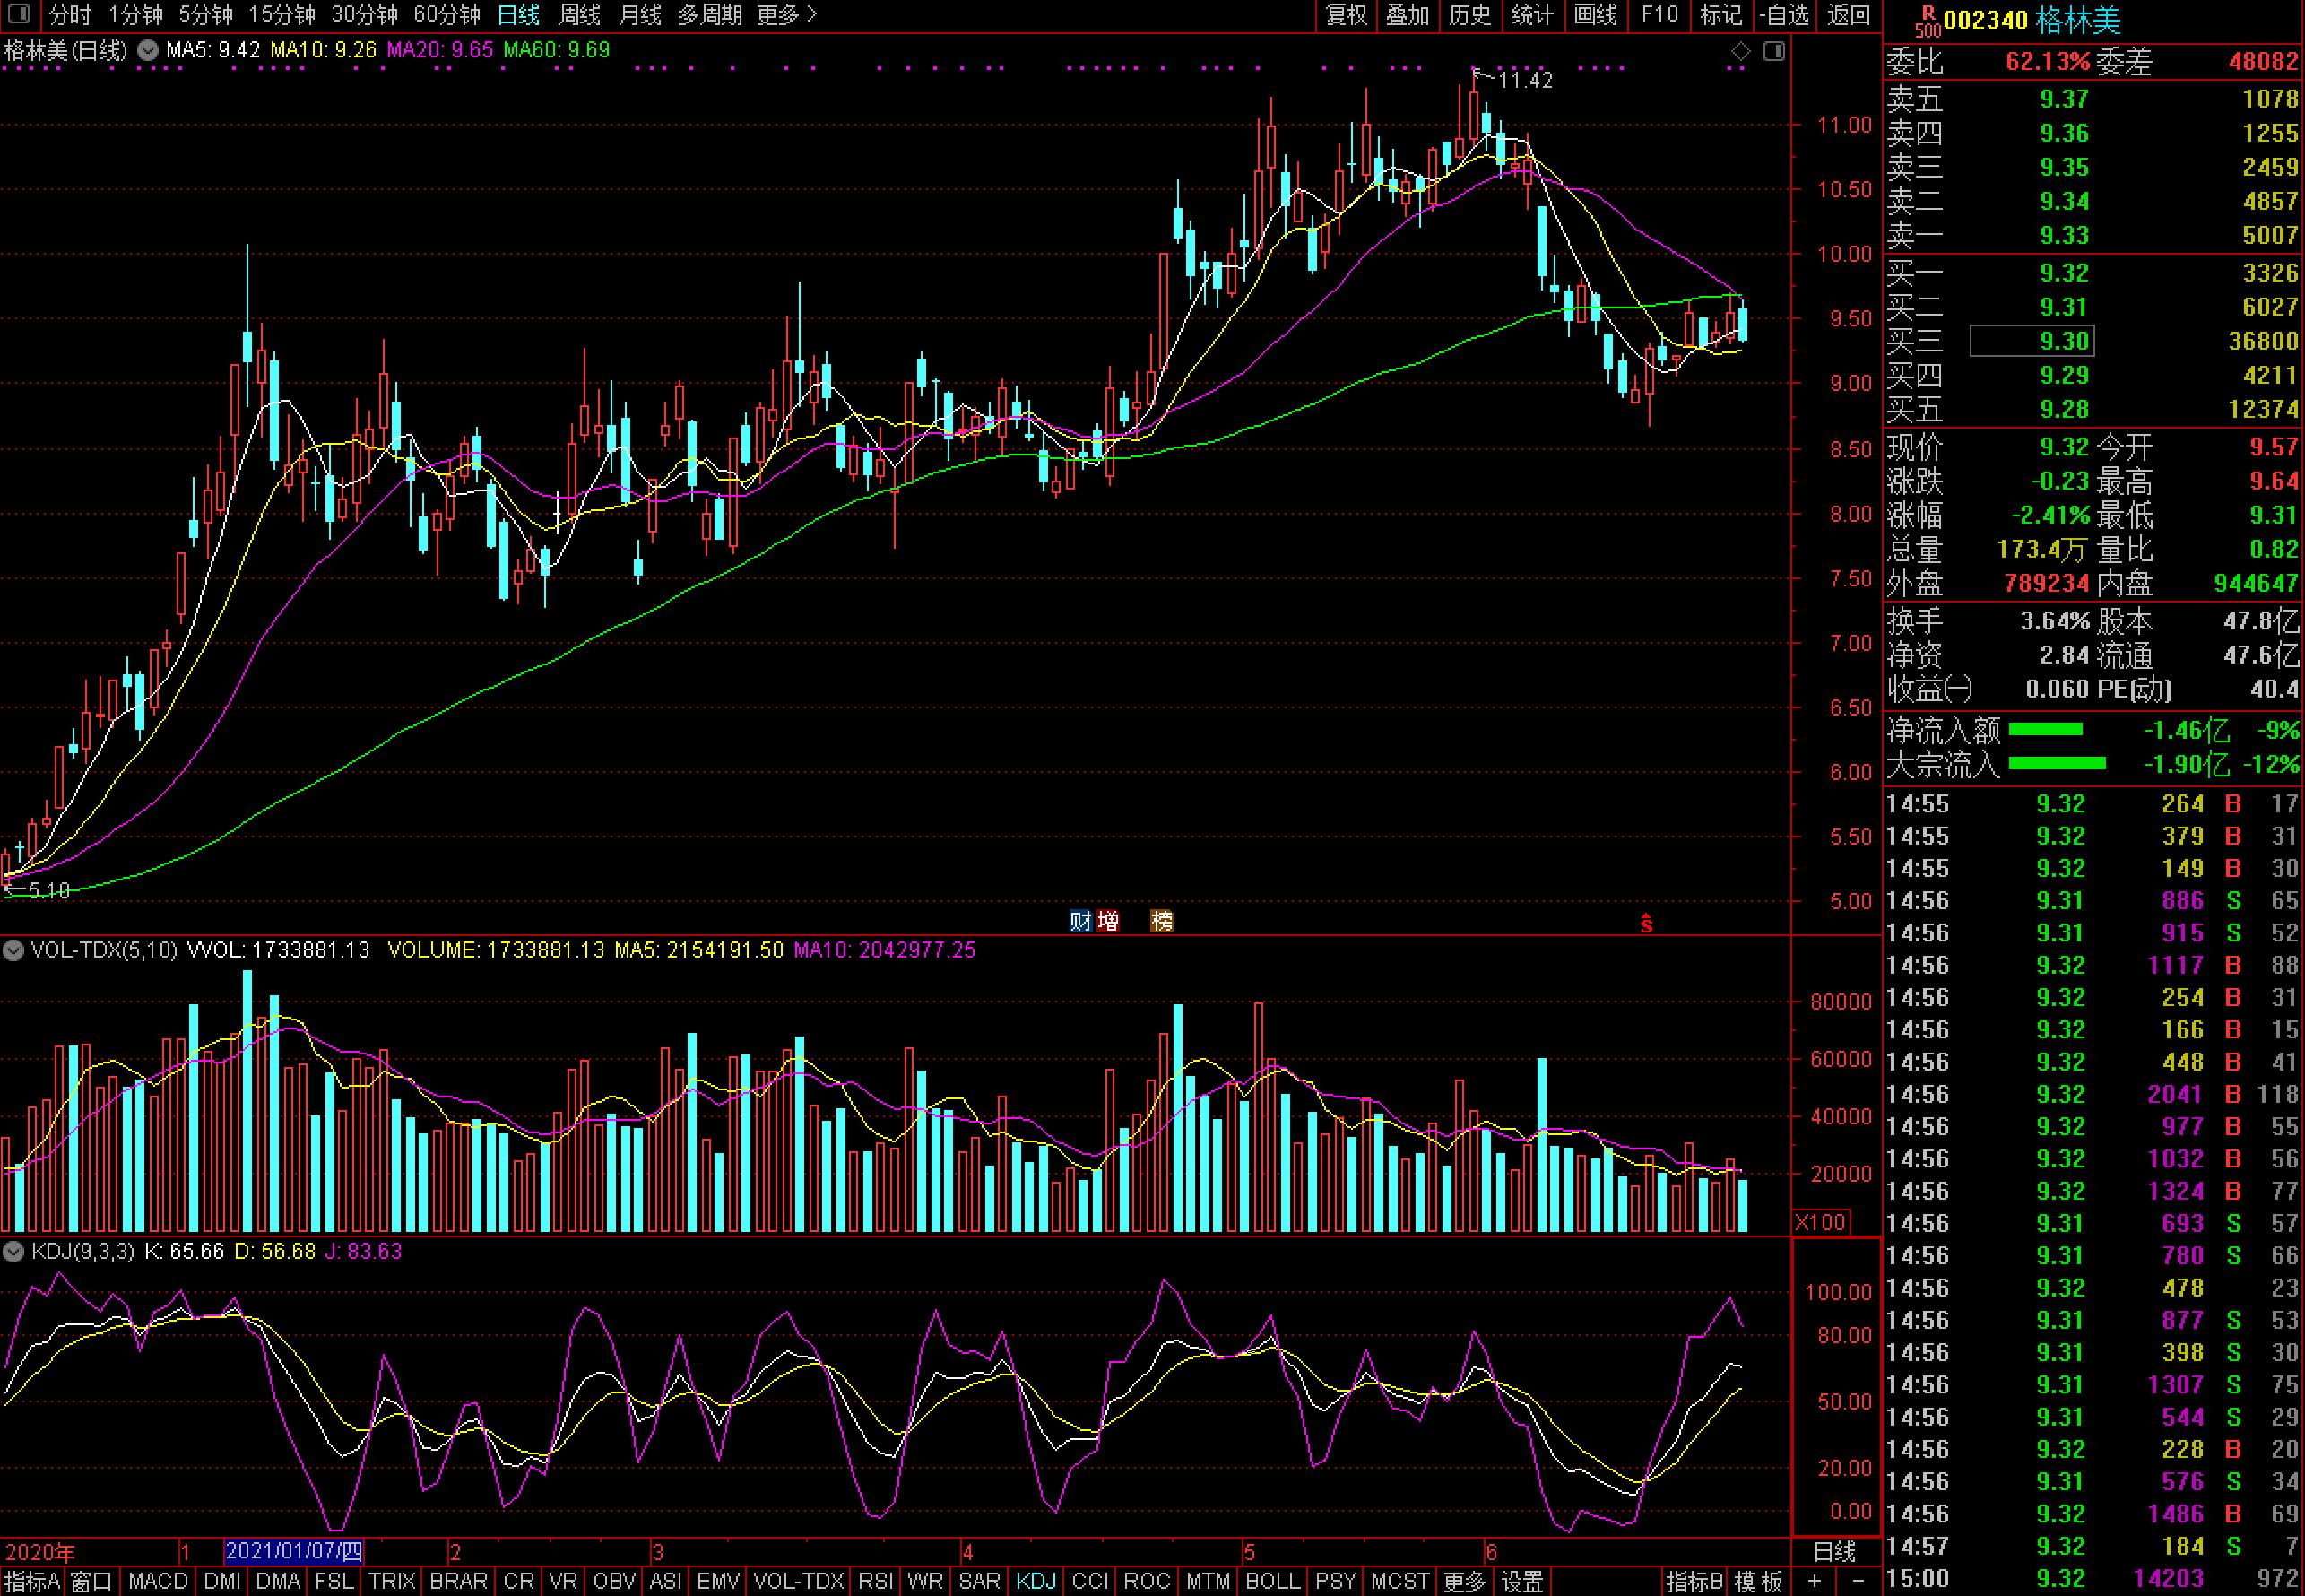This screenshot has width=2305, height=1596.
Task: Click the top-left panel toggle icon
Action: pos(18,15)
